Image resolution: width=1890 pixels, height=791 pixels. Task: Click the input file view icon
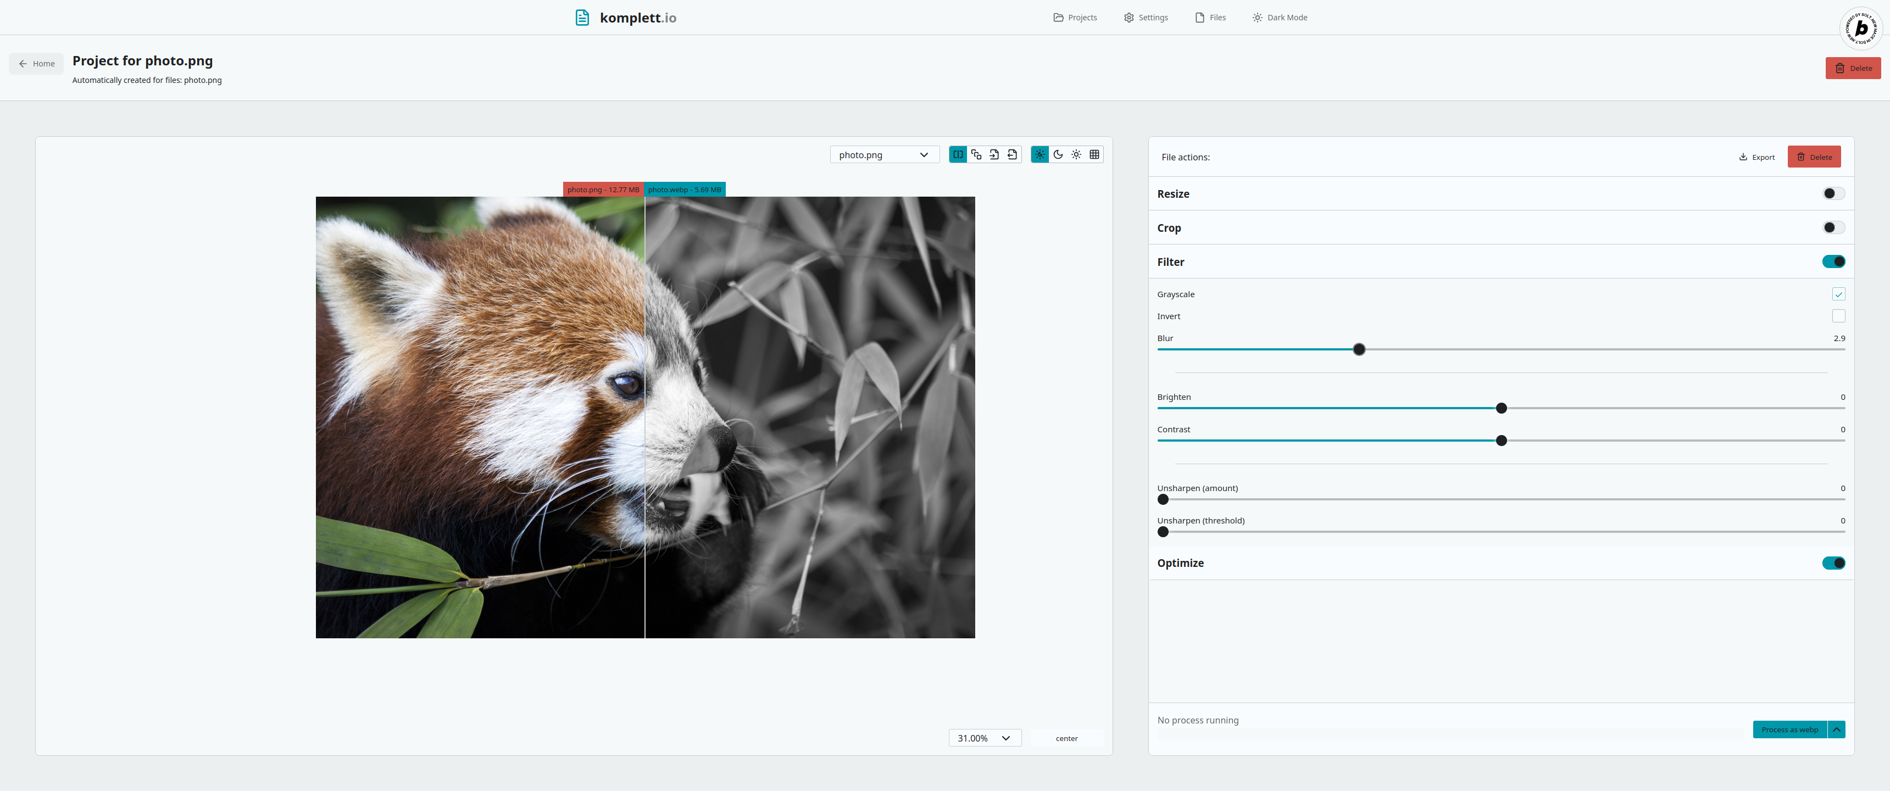[994, 154]
